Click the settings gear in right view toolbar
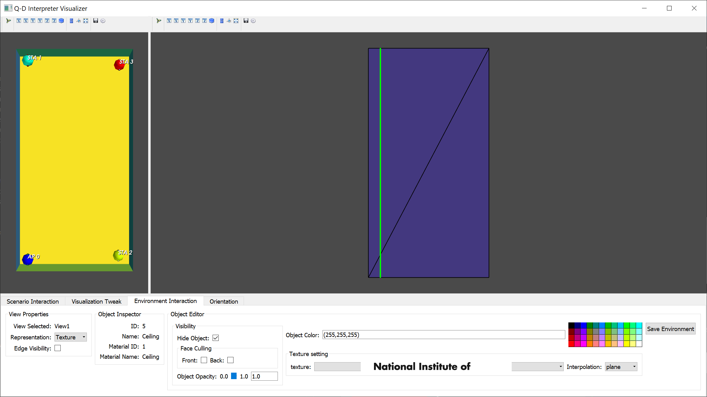Image resolution: width=707 pixels, height=397 pixels. coord(253,21)
